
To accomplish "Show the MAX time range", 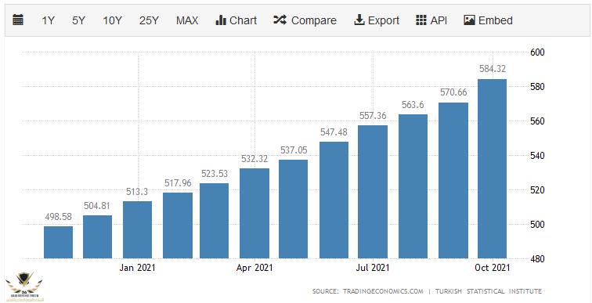I will (x=187, y=20).
